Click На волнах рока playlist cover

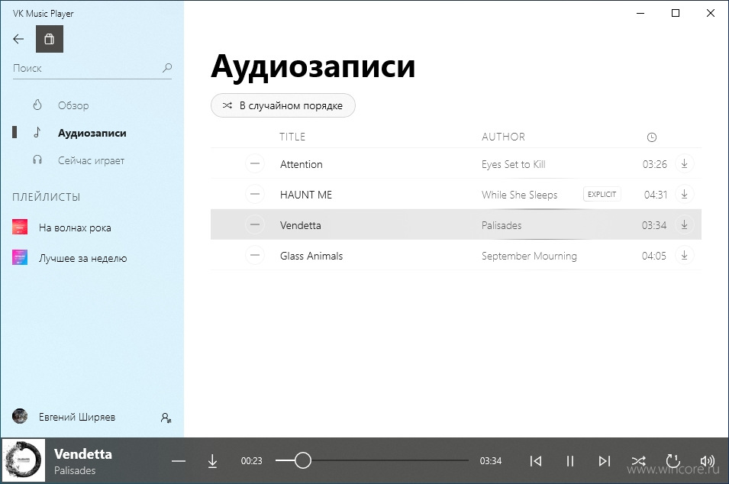click(20, 227)
